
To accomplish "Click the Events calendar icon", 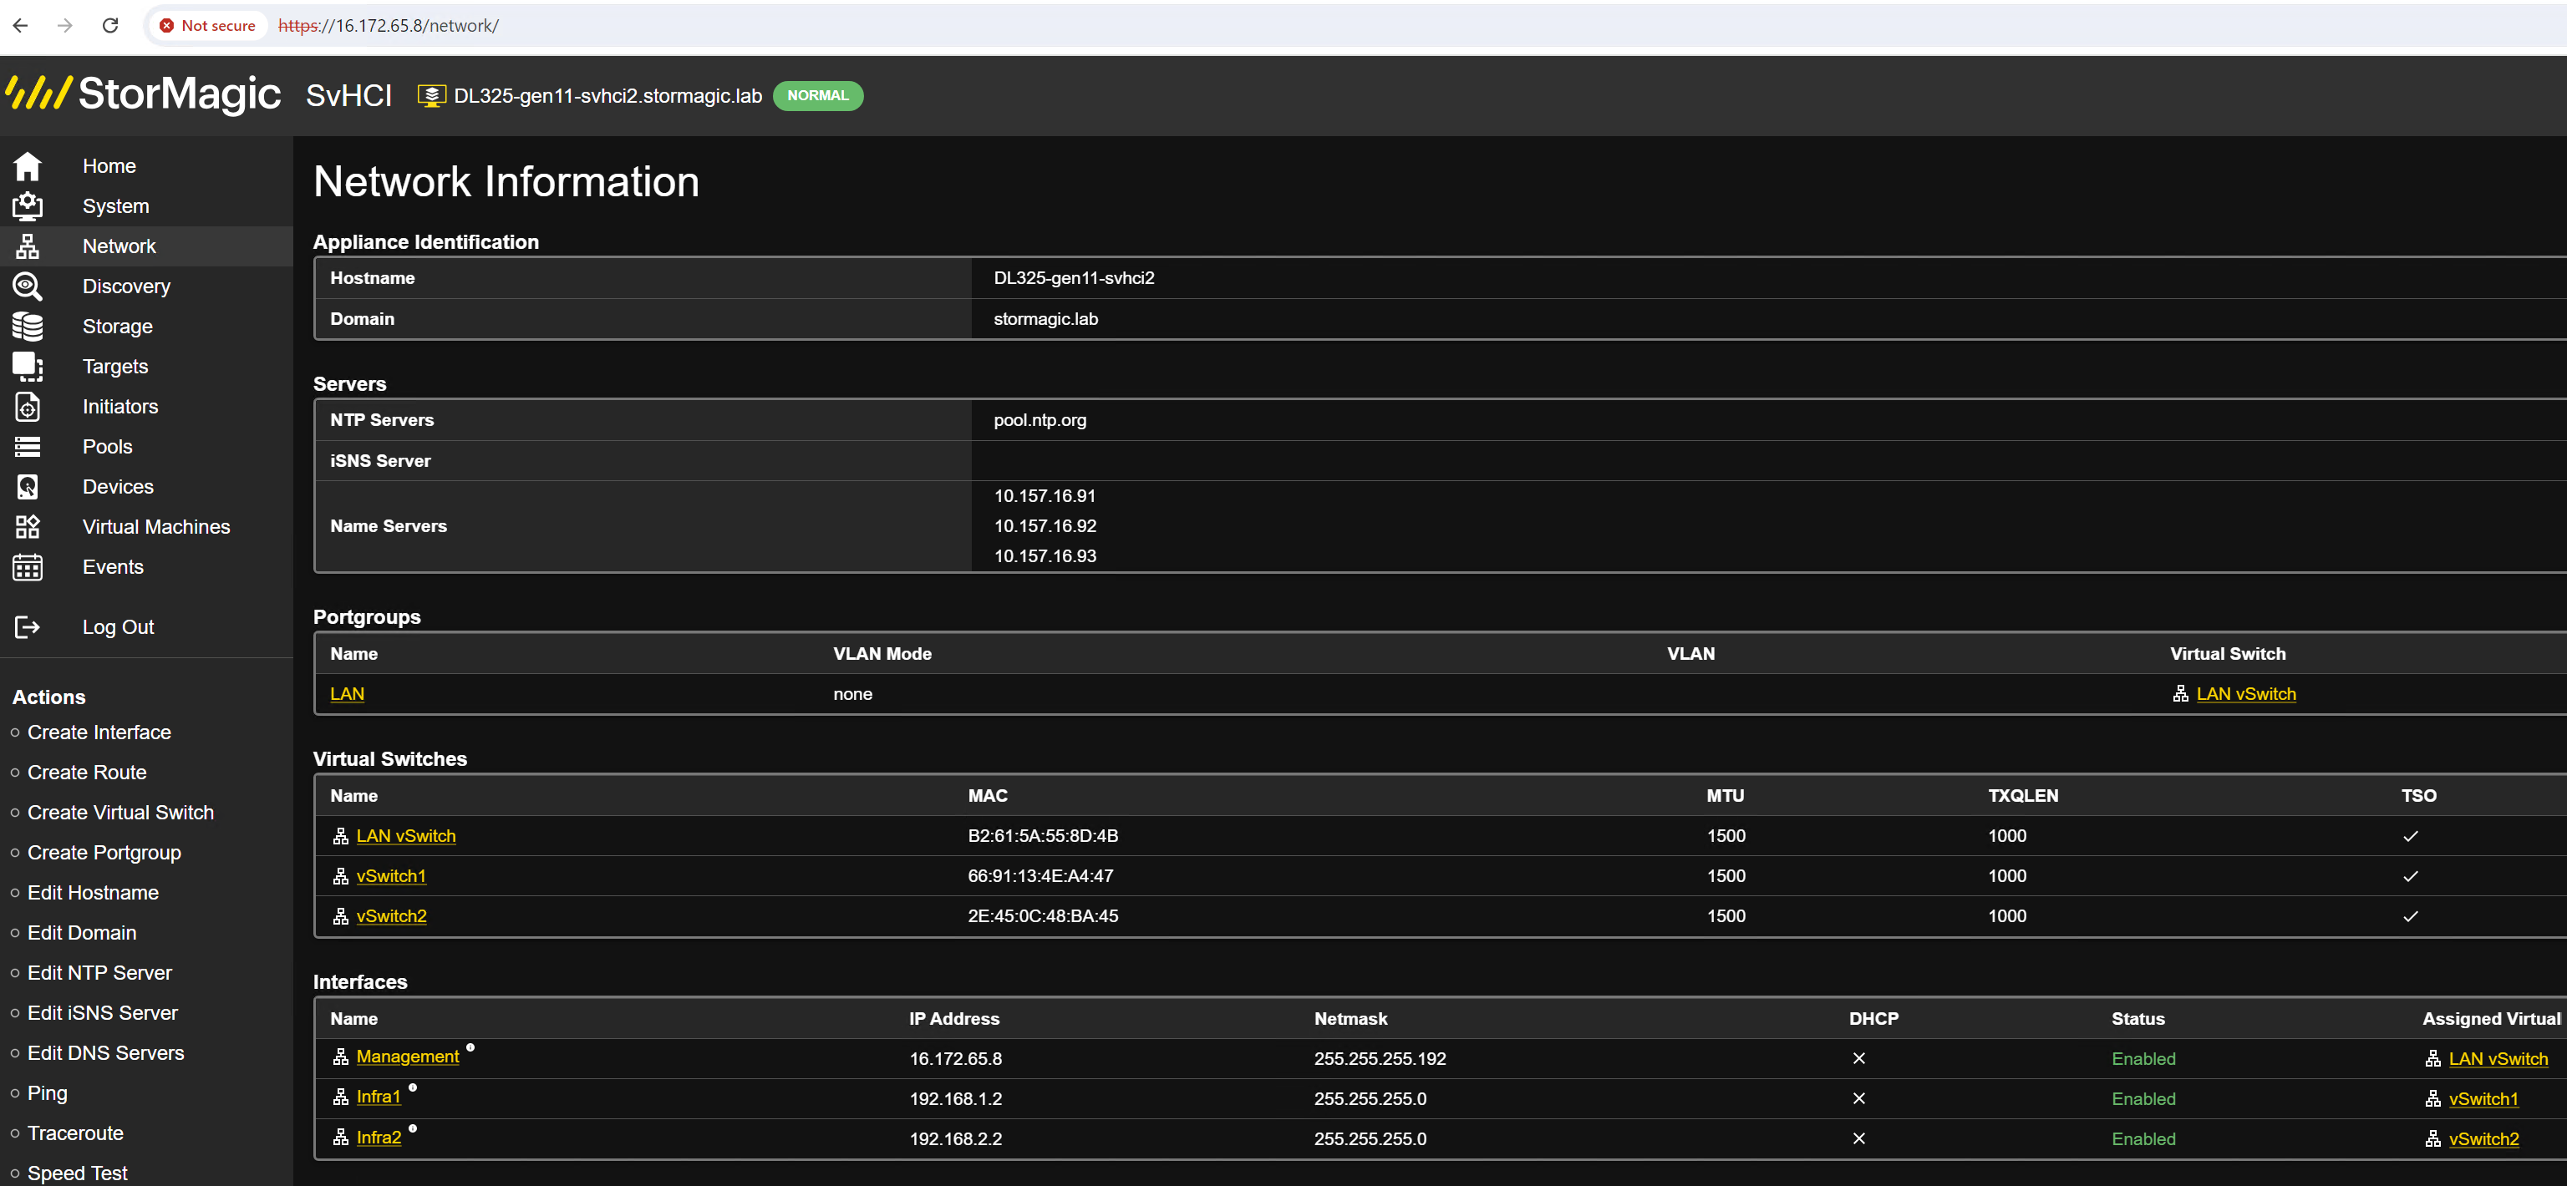I will [27, 566].
